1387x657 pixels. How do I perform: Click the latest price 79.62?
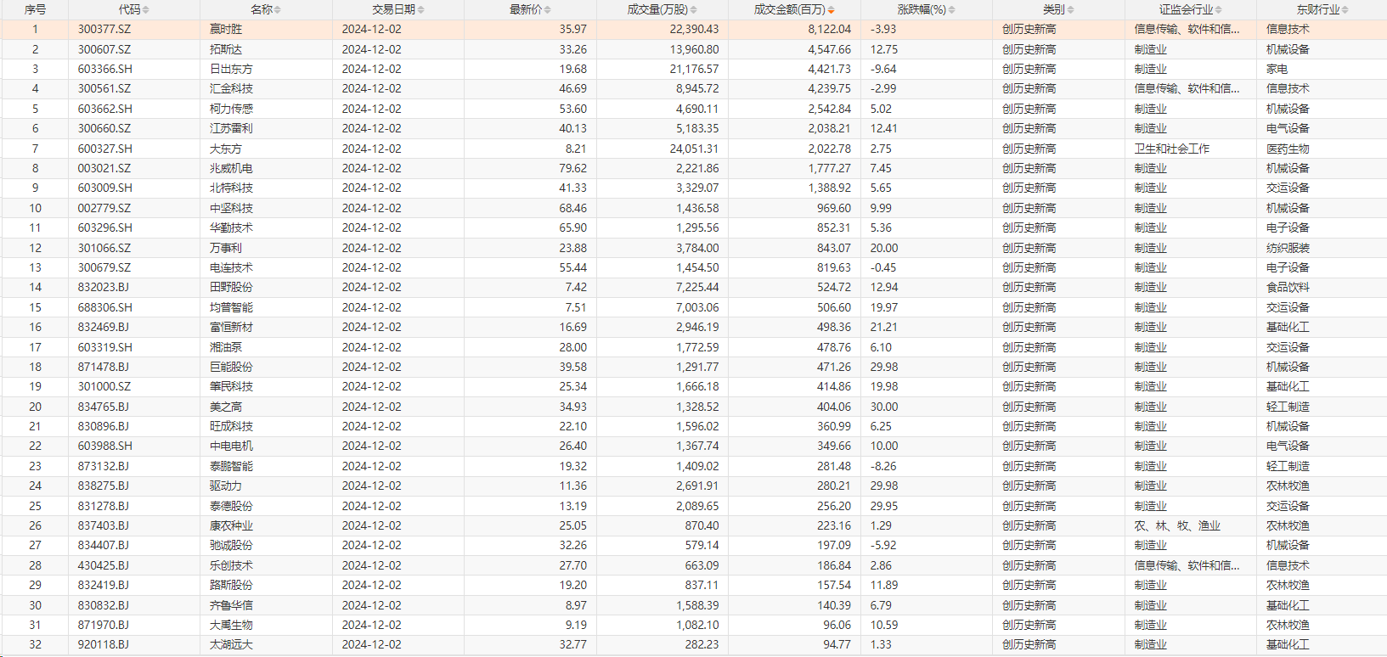(x=572, y=168)
